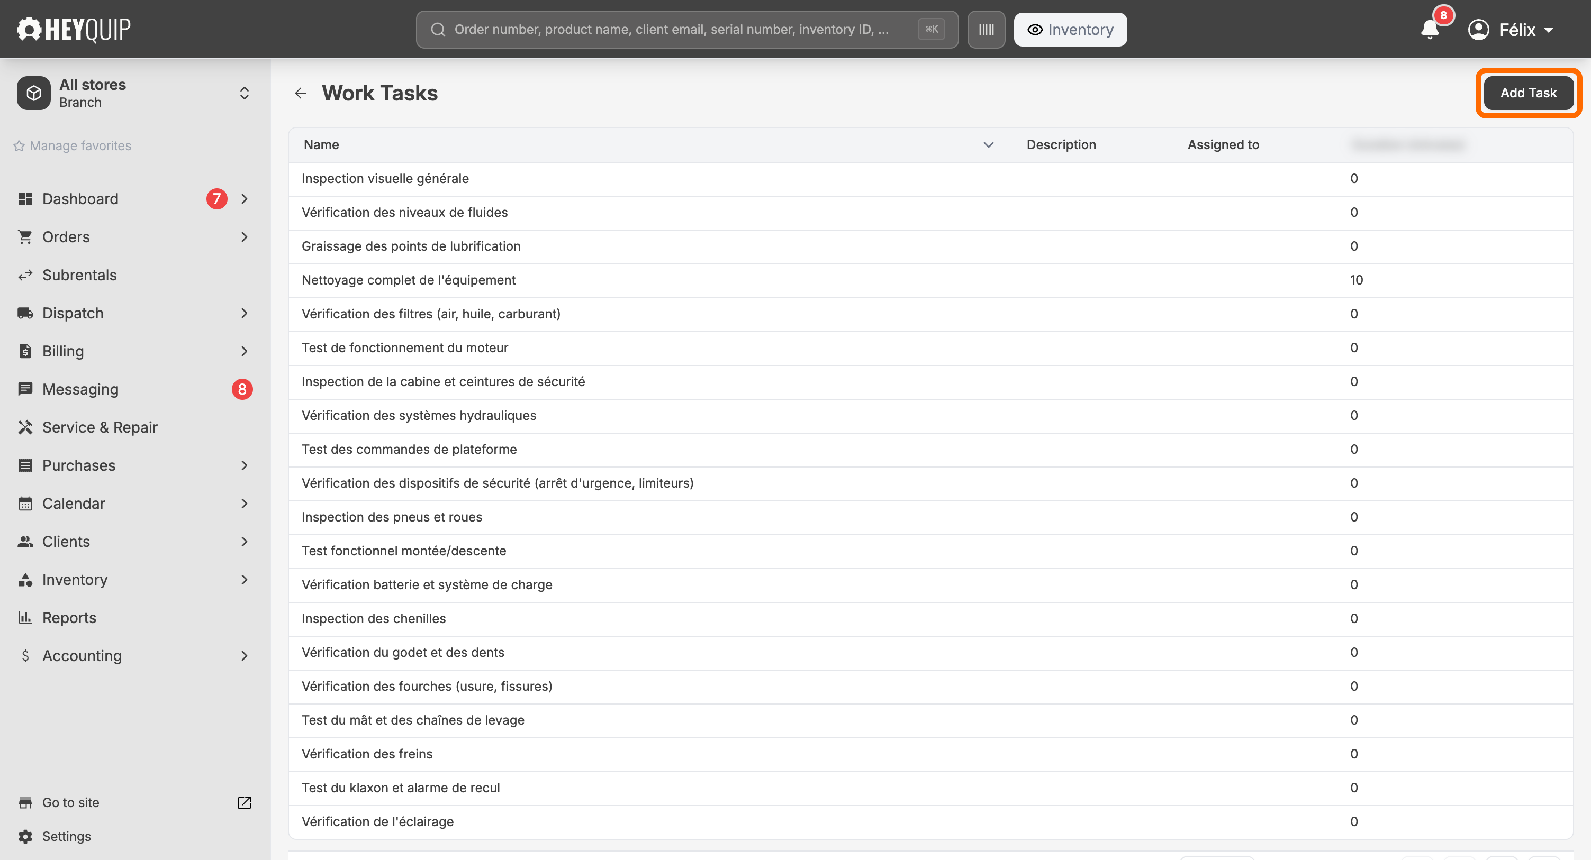Click the Reports bar chart icon

[x=25, y=618]
